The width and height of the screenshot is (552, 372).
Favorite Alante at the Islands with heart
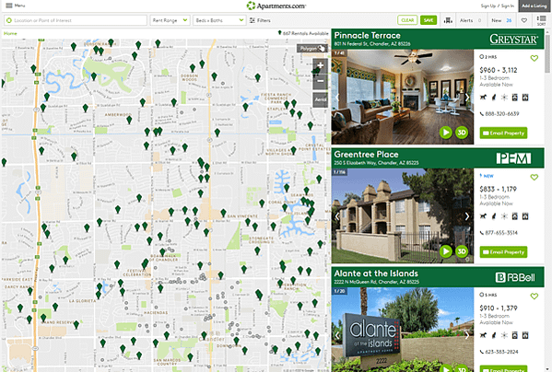point(534,296)
